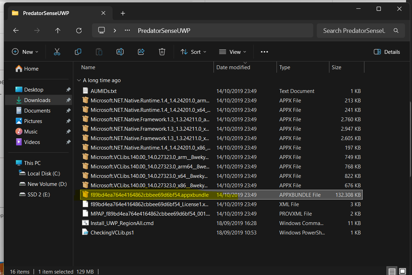412x275 pixels.
Task: Click the Rename icon in toolbar
Action: (120, 52)
